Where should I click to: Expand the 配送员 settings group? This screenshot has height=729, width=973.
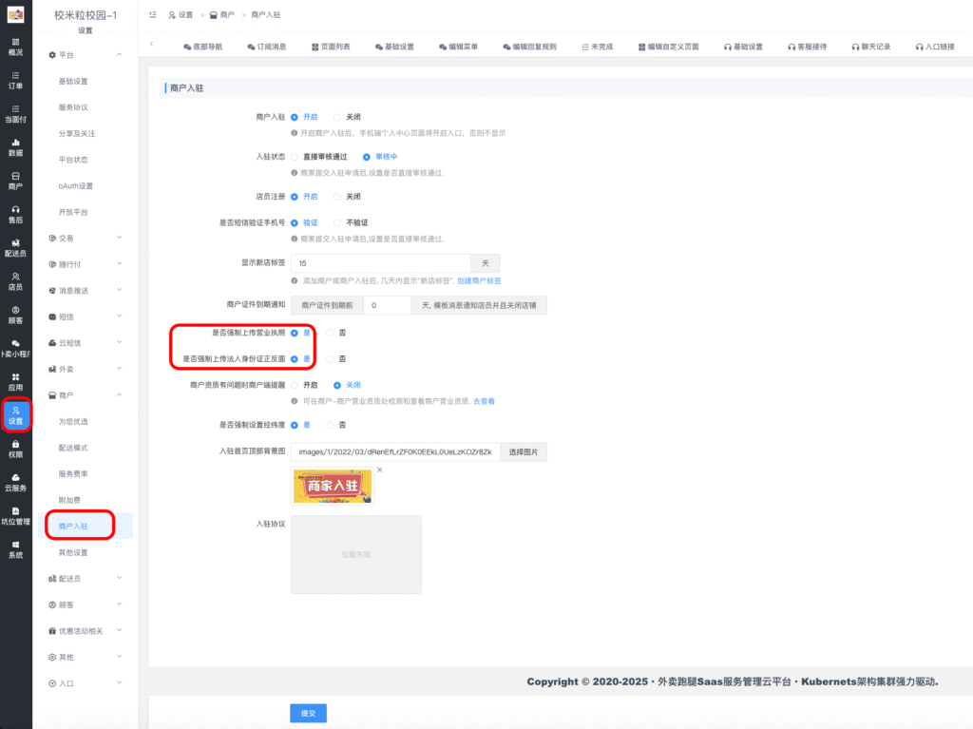click(x=86, y=578)
